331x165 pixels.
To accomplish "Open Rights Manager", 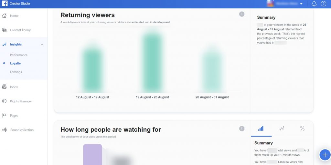I will pyautogui.click(x=21, y=101).
